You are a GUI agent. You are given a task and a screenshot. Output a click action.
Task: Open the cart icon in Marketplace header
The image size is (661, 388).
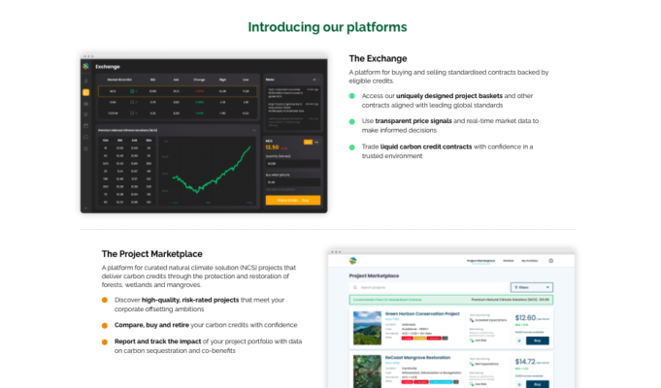(x=551, y=261)
